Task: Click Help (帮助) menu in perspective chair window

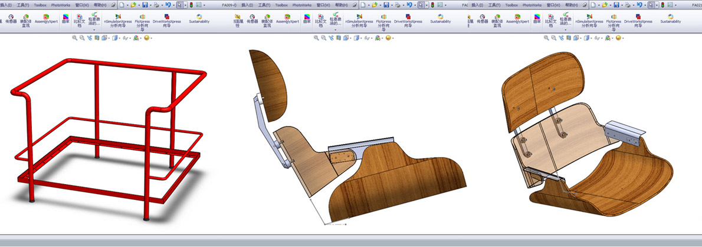Action: coord(571,5)
